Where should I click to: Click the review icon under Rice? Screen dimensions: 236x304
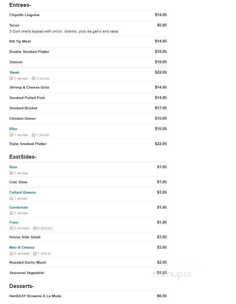click(11, 173)
